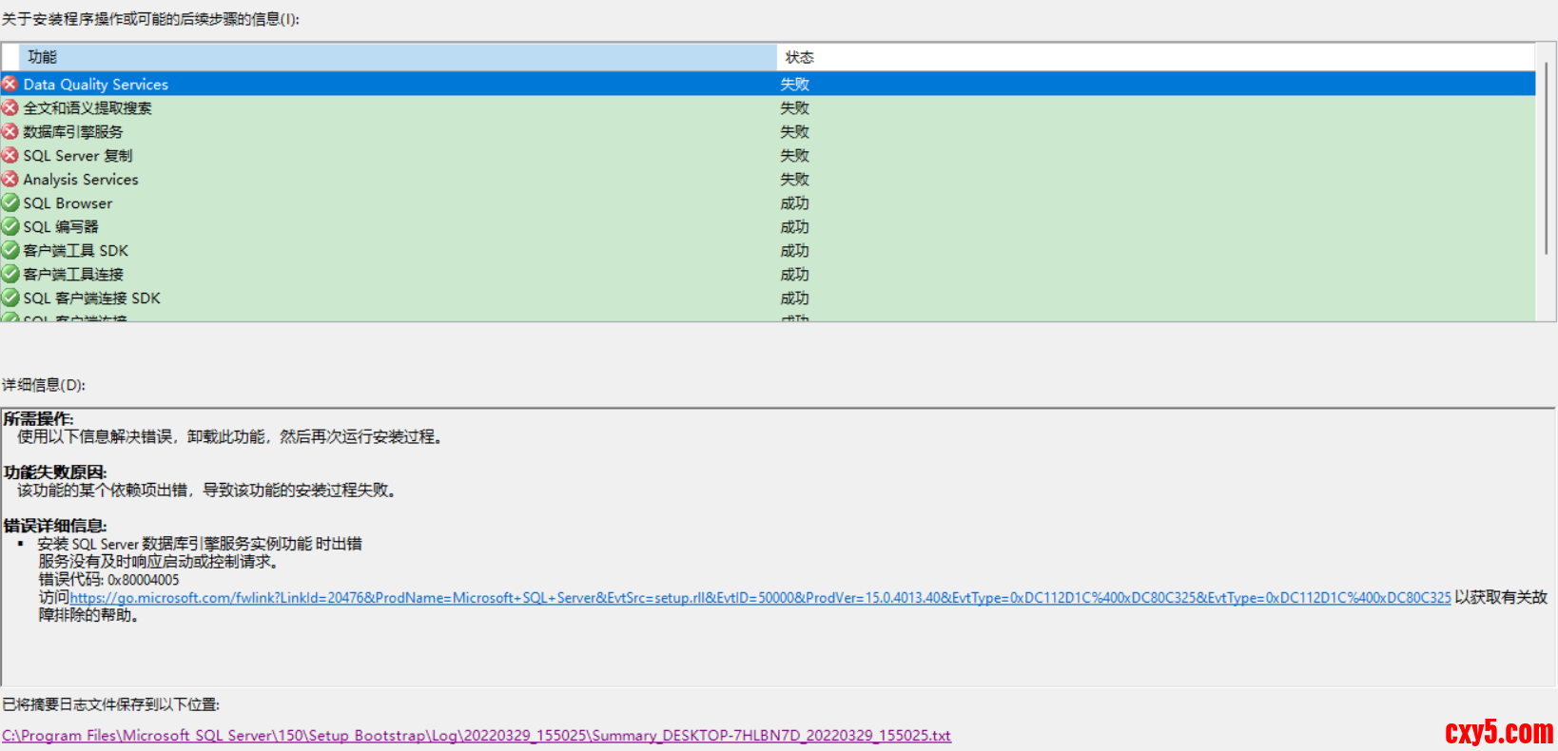This screenshot has height=751, width=1558.
Task: Click the failure icon beside Data Quality Services
Action: pos(10,84)
